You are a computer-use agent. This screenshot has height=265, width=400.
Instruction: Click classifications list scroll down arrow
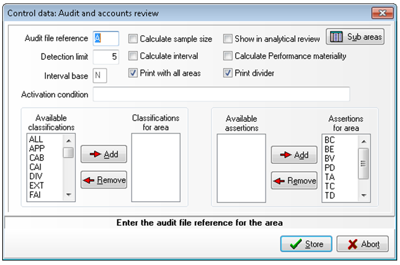[68, 195]
